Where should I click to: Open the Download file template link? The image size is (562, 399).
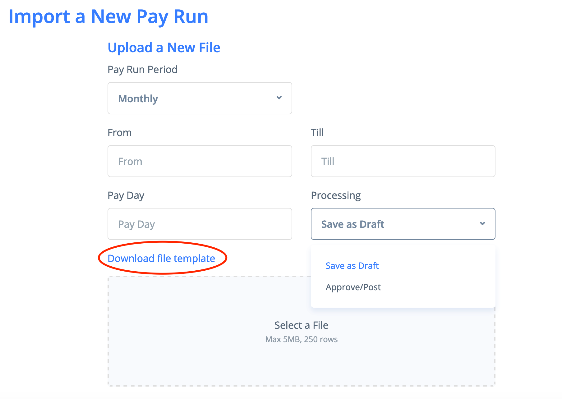(x=161, y=258)
